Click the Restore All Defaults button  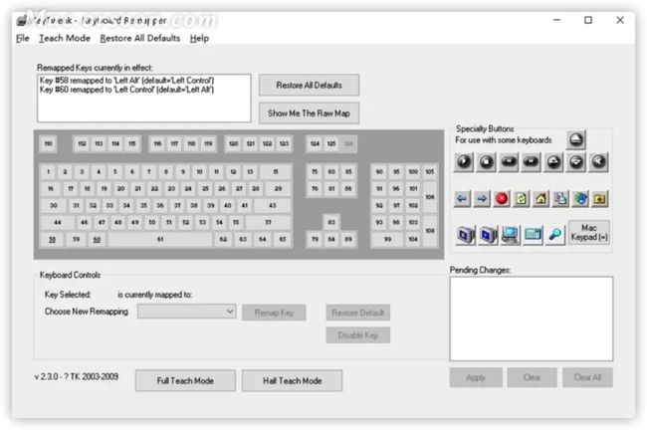pos(309,85)
